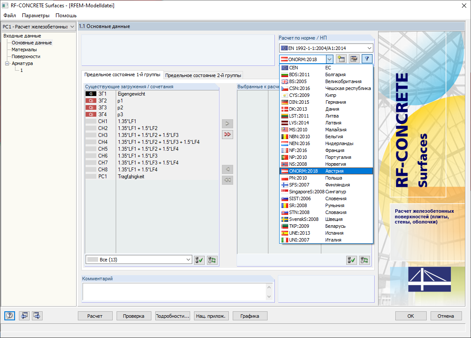Choose MS:2010 Малайзия annex
This screenshot has height=338, width=471.
[326, 130]
